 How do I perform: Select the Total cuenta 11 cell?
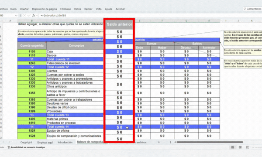[75, 59]
